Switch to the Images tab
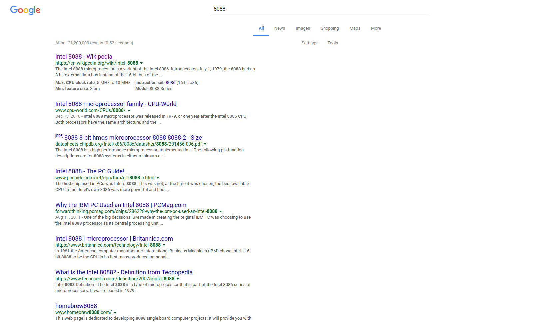The image size is (533, 322). point(303,28)
